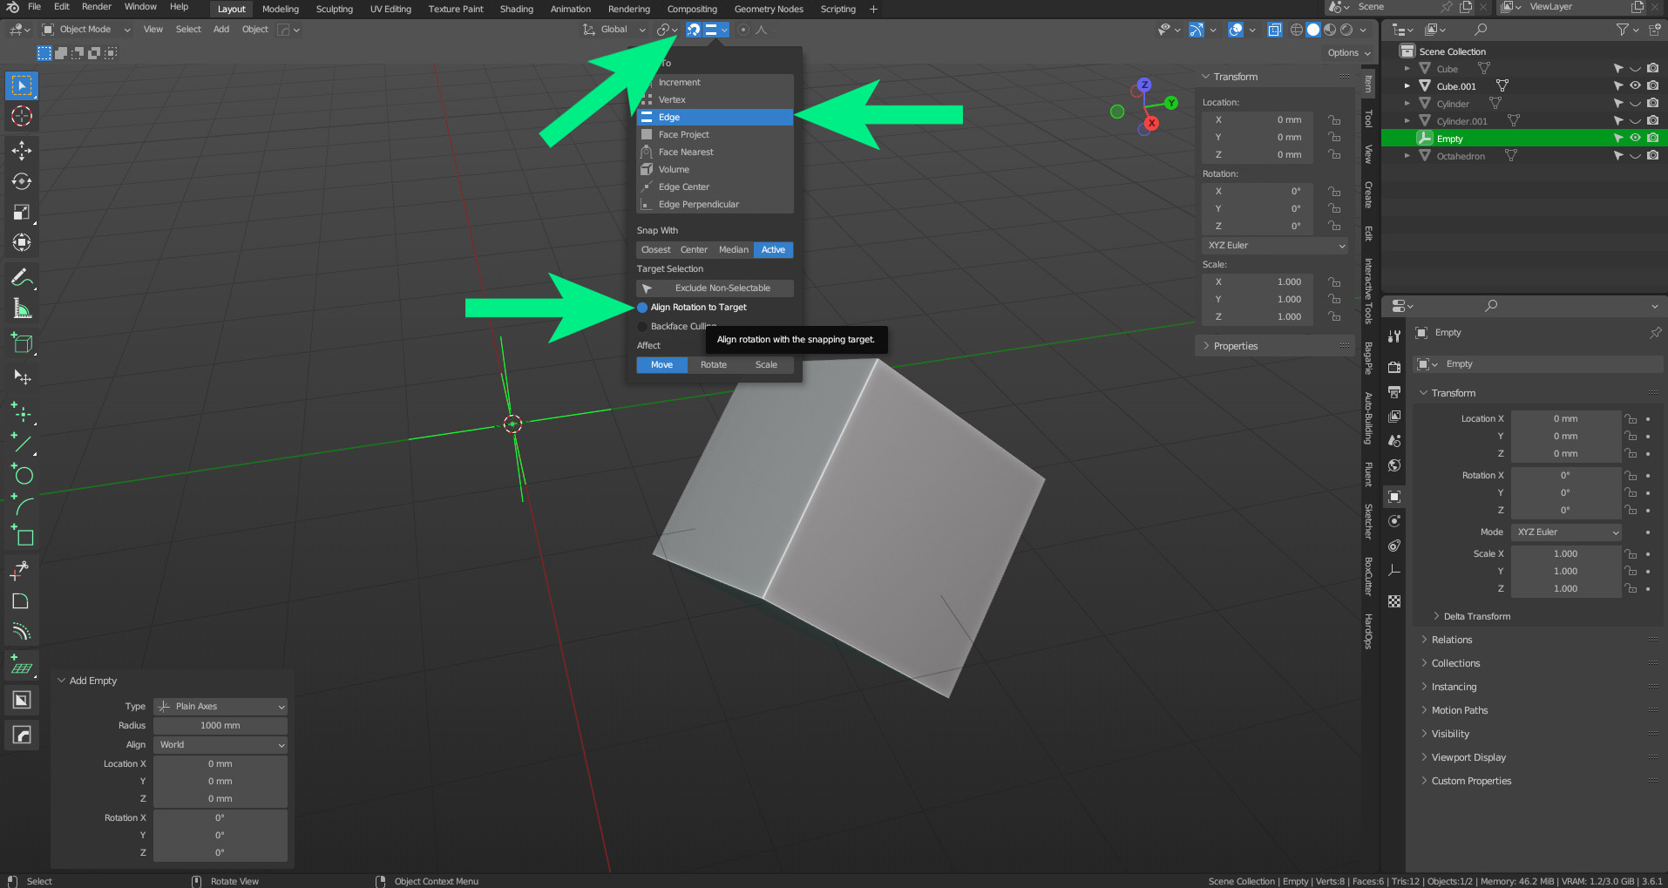The height and width of the screenshot is (888, 1668).
Task: Select the Rotate tool
Action: (22, 181)
